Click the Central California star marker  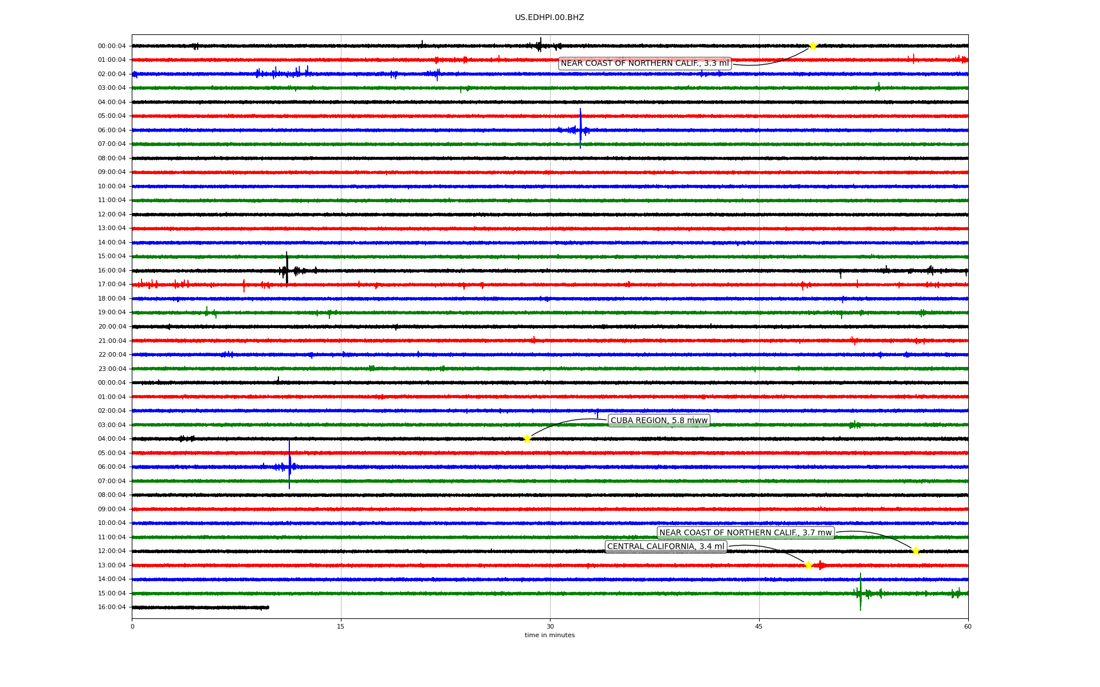click(x=808, y=565)
